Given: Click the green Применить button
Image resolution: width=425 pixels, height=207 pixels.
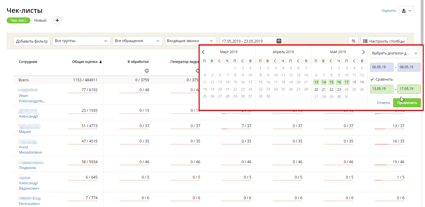Looking at the screenshot, I should click(x=407, y=103).
